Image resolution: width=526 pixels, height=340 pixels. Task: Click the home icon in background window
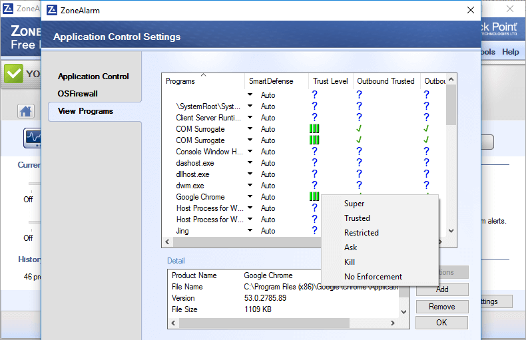[26, 111]
